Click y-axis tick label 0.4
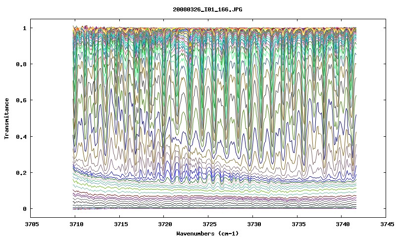This screenshot has height=237, width=396. (21, 136)
